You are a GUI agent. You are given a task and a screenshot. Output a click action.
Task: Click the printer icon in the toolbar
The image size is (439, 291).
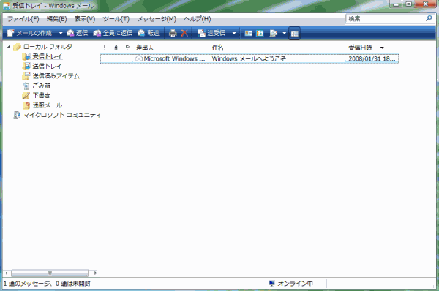pos(173,34)
